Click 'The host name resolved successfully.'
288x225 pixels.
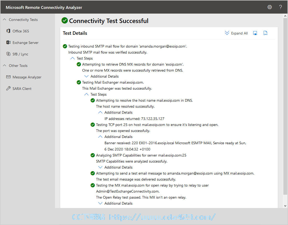pyautogui.click(x=125, y=107)
